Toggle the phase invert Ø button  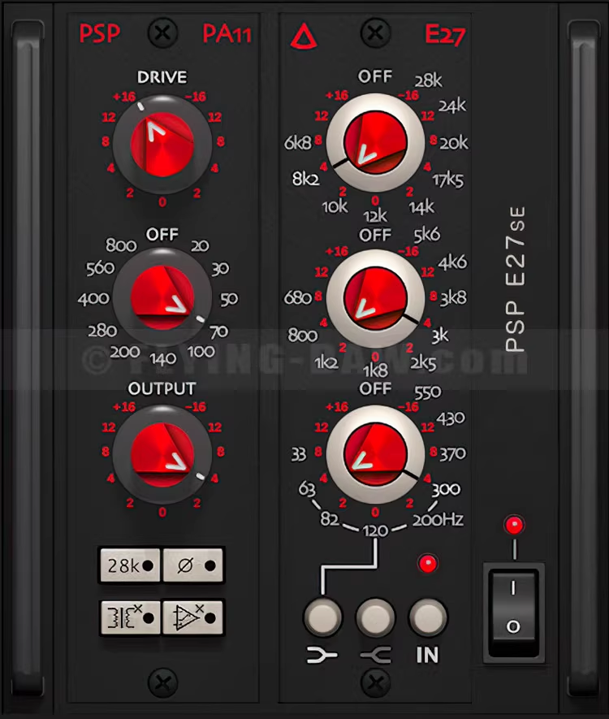click(193, 565)
